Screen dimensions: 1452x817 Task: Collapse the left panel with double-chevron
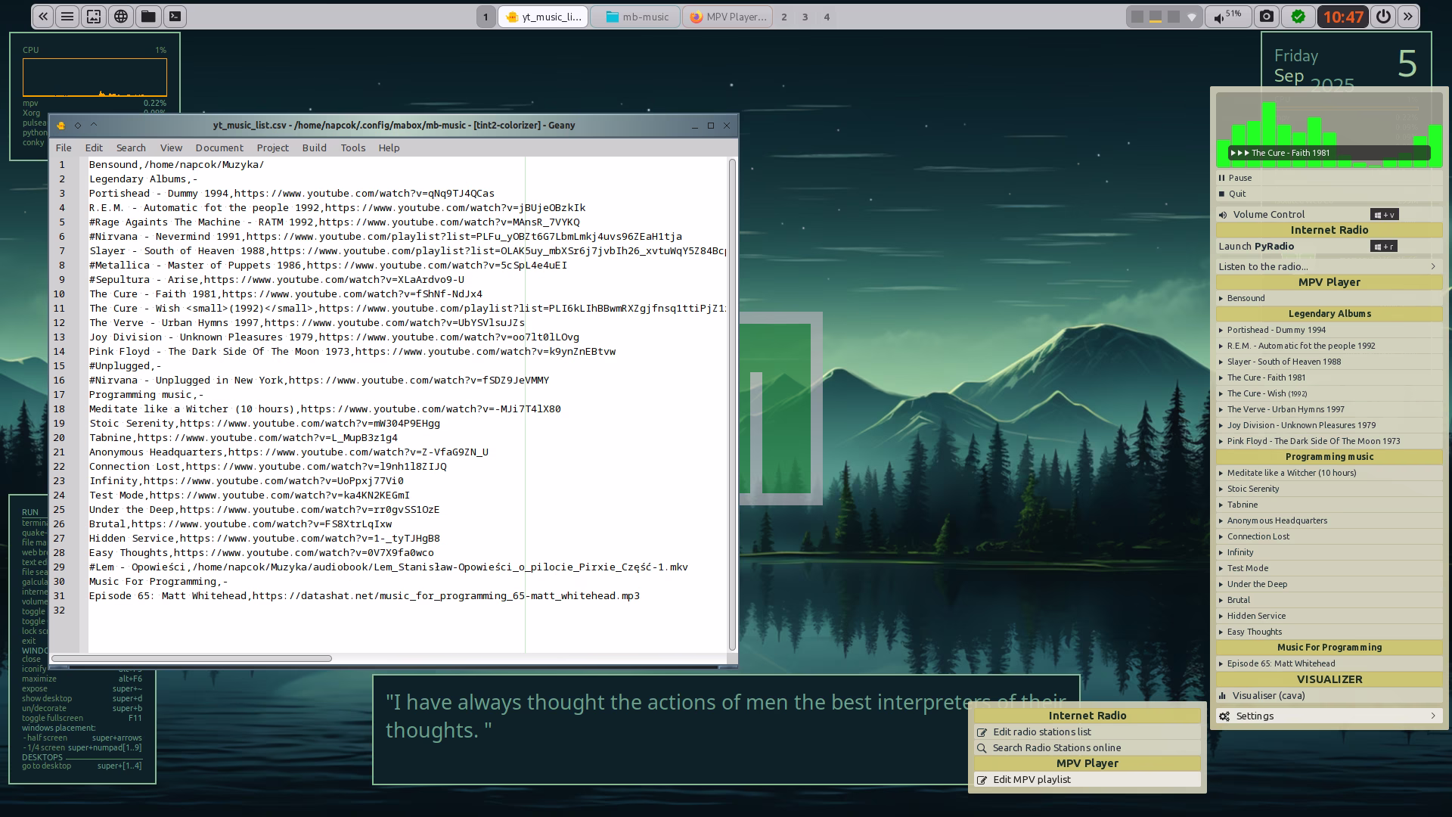tap(43, 17)
